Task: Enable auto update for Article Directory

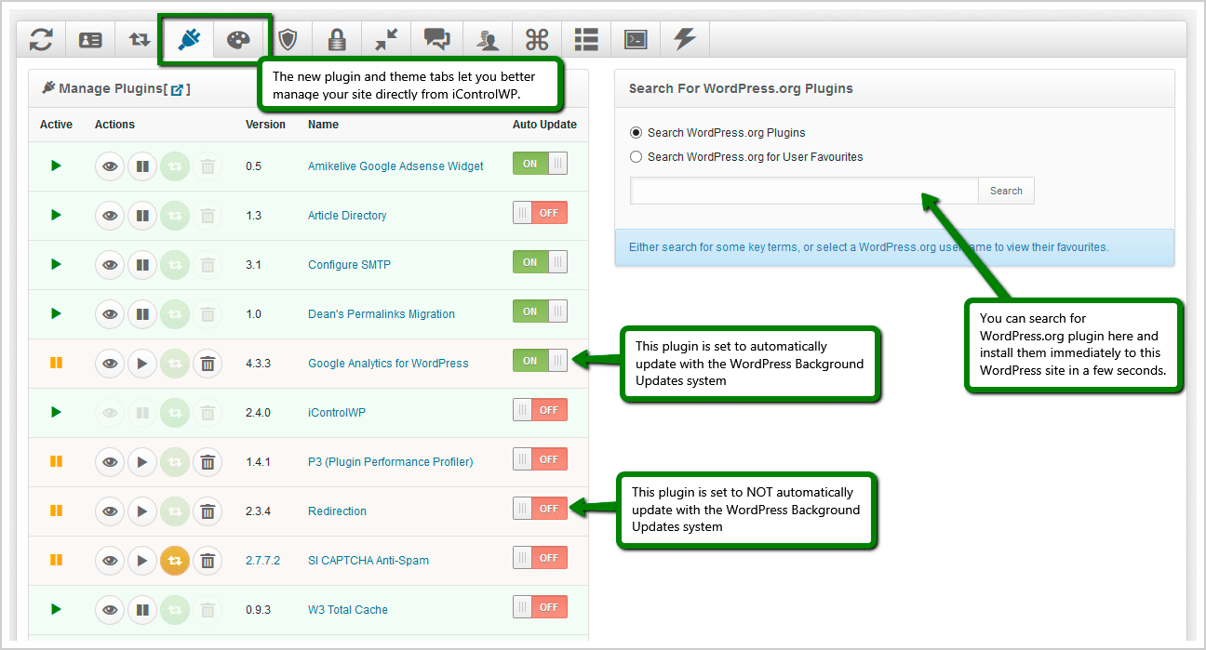Action: pos(540,213)
